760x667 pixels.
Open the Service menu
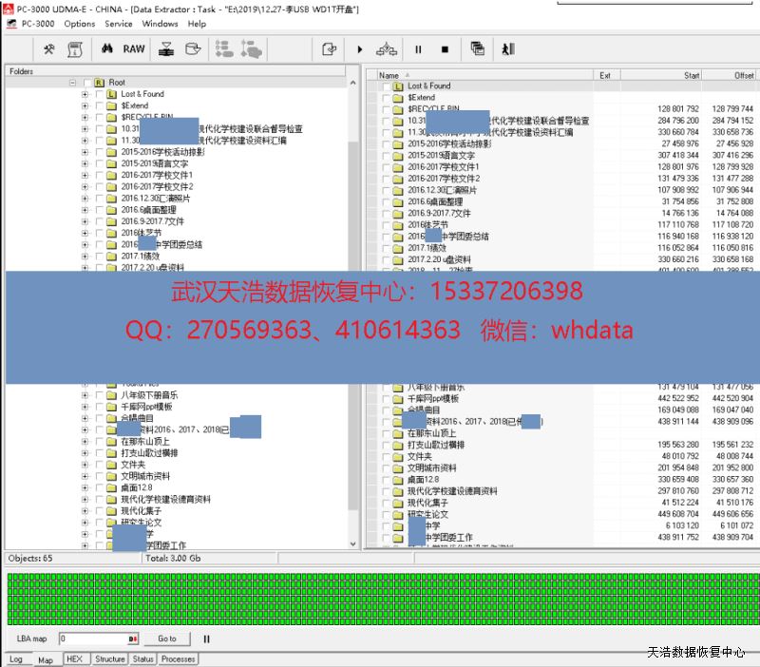tap(119, 24)
